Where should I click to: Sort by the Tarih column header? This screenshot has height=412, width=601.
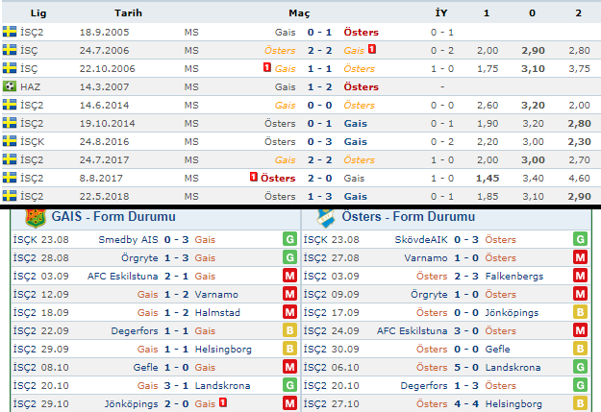(128, 13)
